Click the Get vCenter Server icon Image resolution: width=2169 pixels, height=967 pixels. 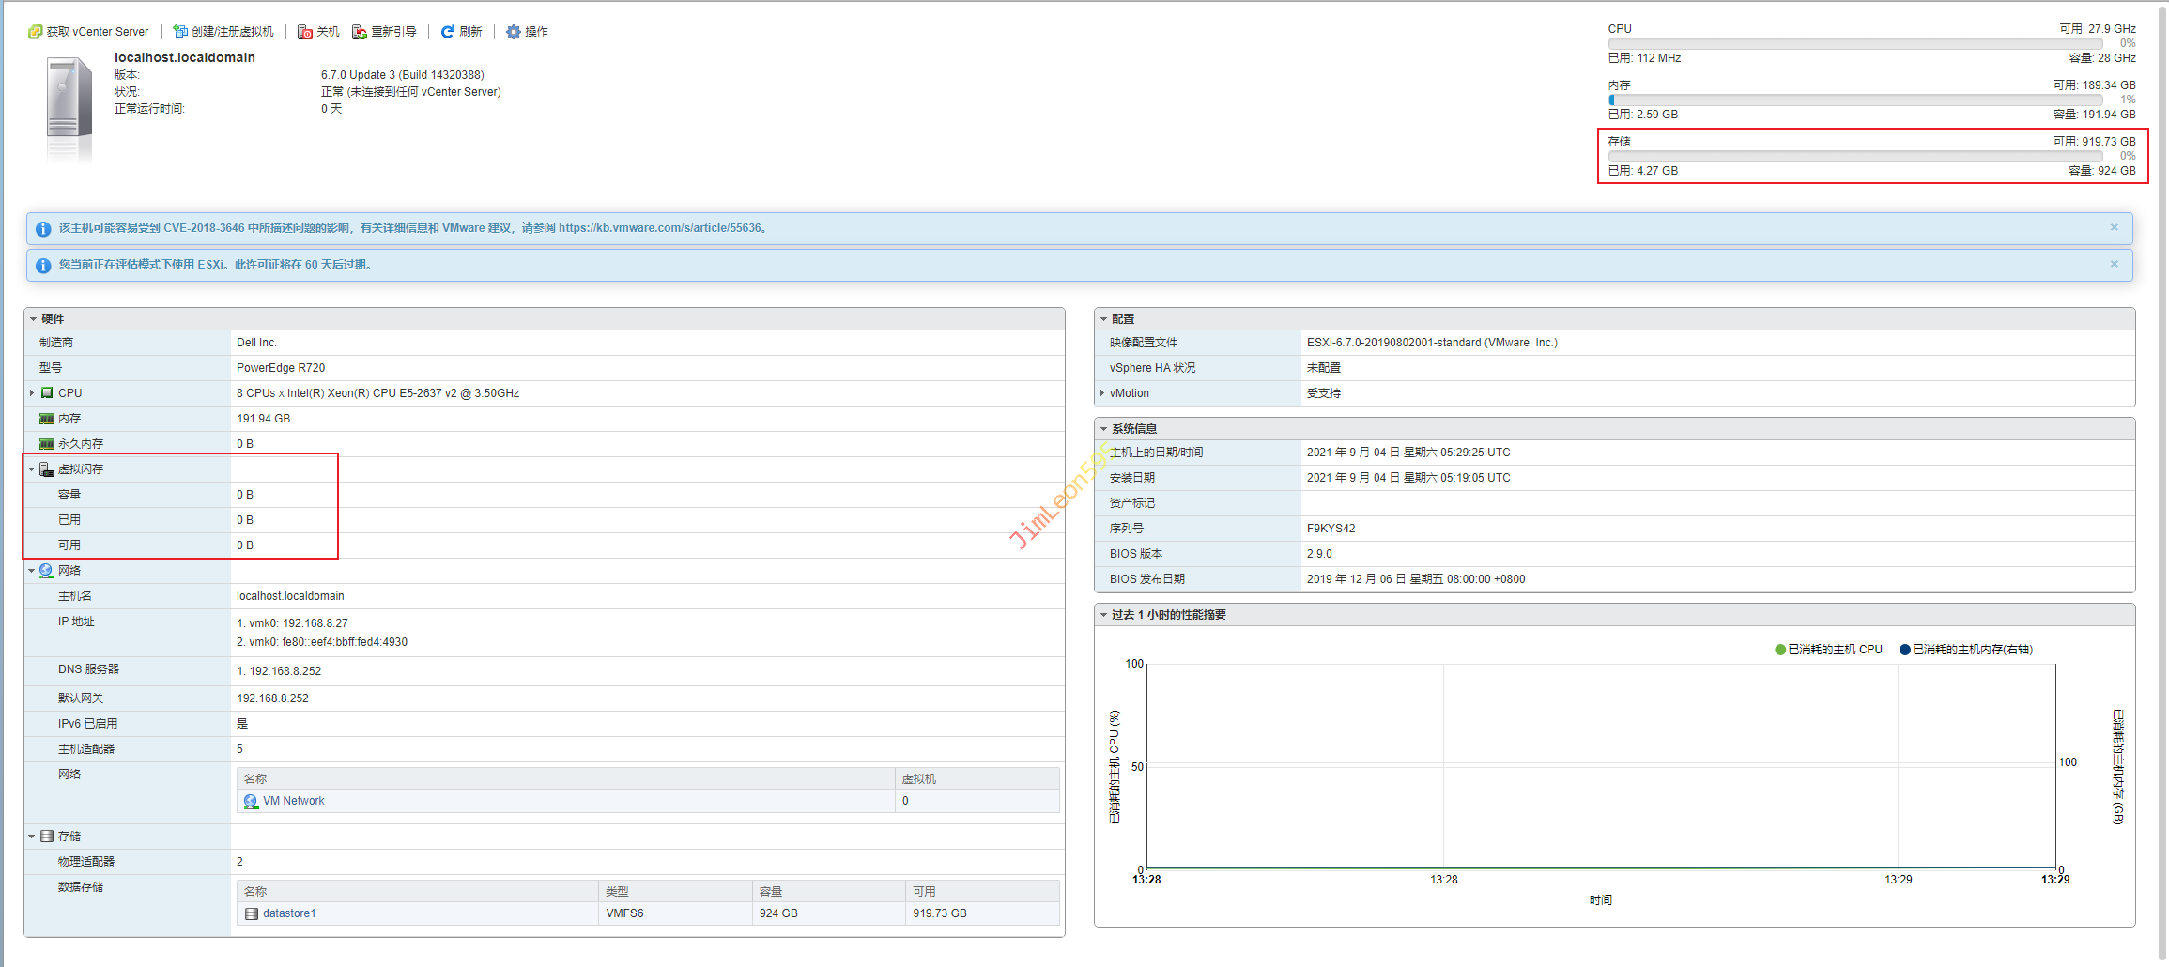35,32
